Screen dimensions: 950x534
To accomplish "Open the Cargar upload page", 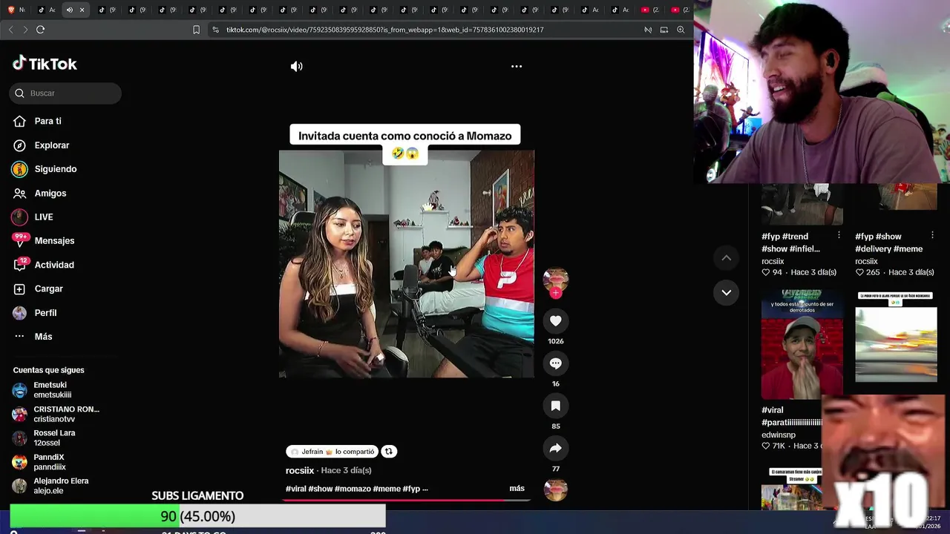I will pyautogui.click(x=48, y=289).
